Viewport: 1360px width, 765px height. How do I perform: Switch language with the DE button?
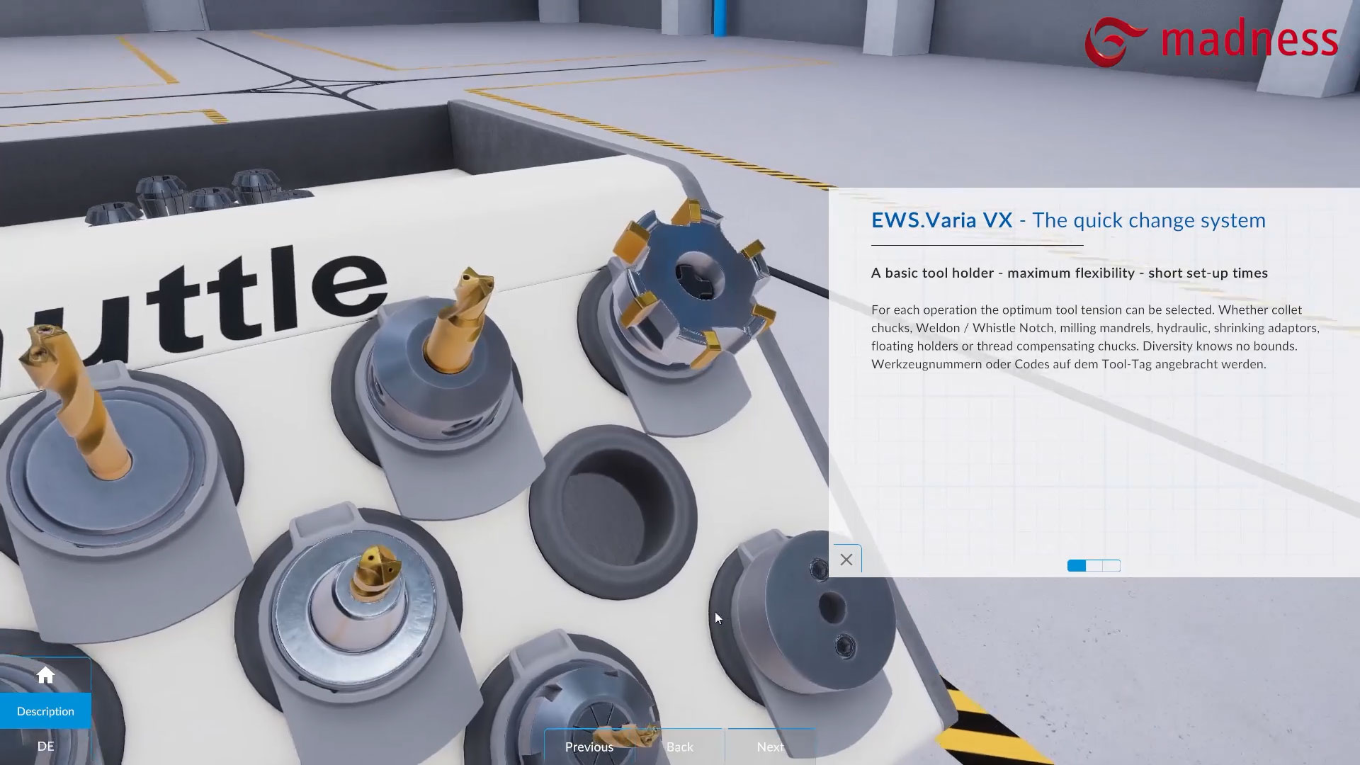(x=45, y=746)
